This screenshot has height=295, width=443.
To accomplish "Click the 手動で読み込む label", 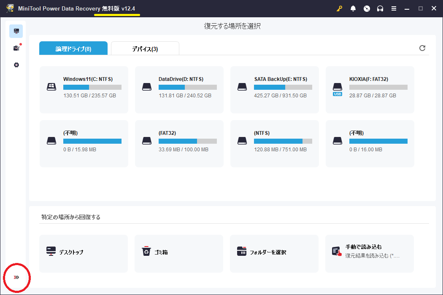I will [363, 247].
